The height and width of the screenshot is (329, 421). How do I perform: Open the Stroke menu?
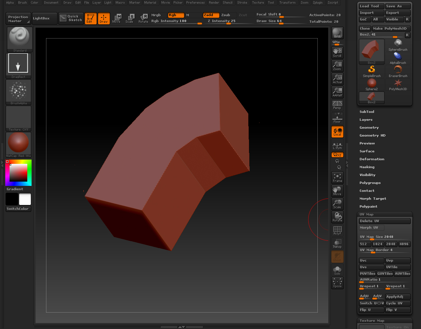coord(242,3)
